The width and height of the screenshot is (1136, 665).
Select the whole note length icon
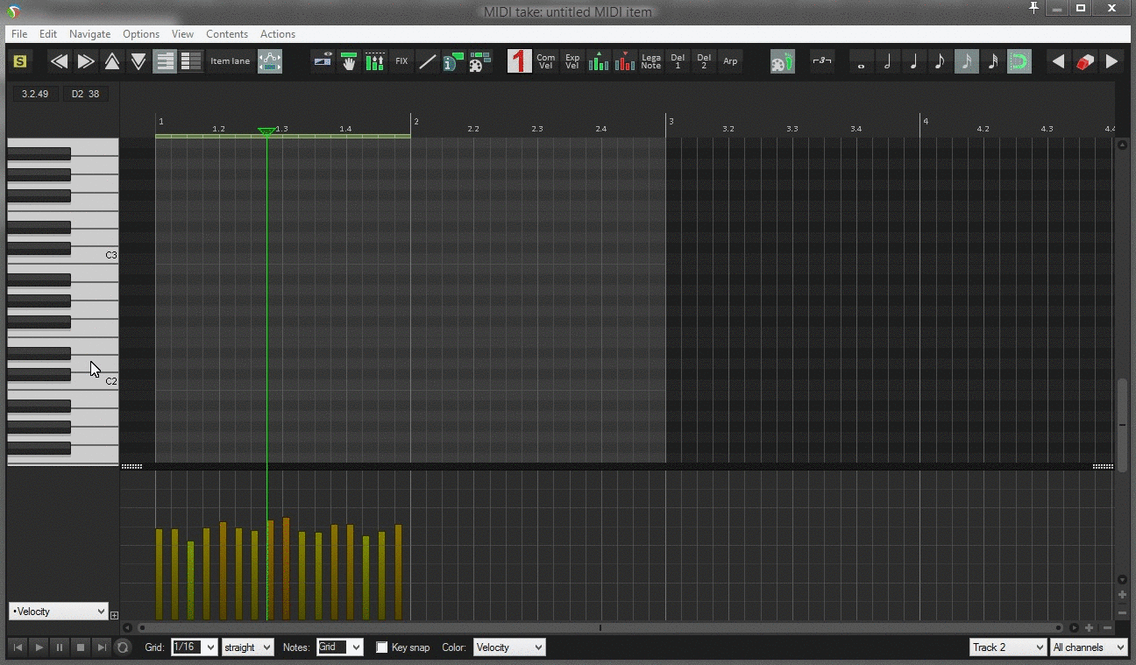click(x=862, y=61)
